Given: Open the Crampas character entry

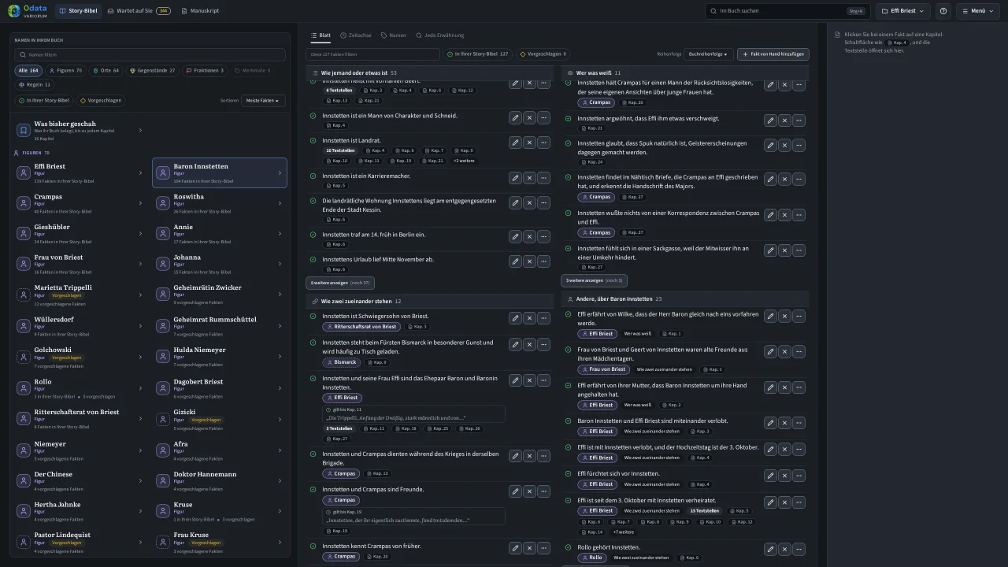Looking at the screenshot, I should pos(80,203).
